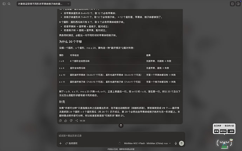
Task: Share the response with the share icon
Action: (76, 121)
